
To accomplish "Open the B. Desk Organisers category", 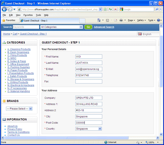I will pos(18,52).
